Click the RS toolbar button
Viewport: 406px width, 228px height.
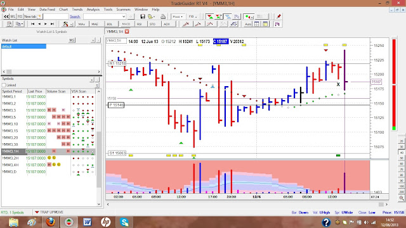20,16
